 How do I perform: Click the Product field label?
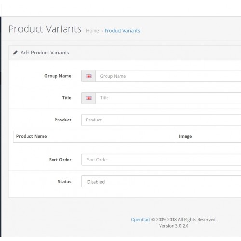(63, 120)
